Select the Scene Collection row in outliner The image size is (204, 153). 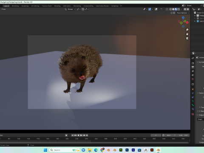click(199, 13)
